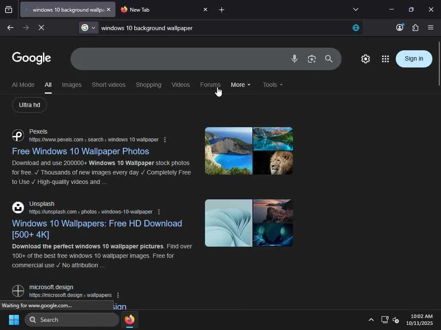Switch to Shopping results
This screenshot has height=330, width=441.
click(x=149, y=85)
